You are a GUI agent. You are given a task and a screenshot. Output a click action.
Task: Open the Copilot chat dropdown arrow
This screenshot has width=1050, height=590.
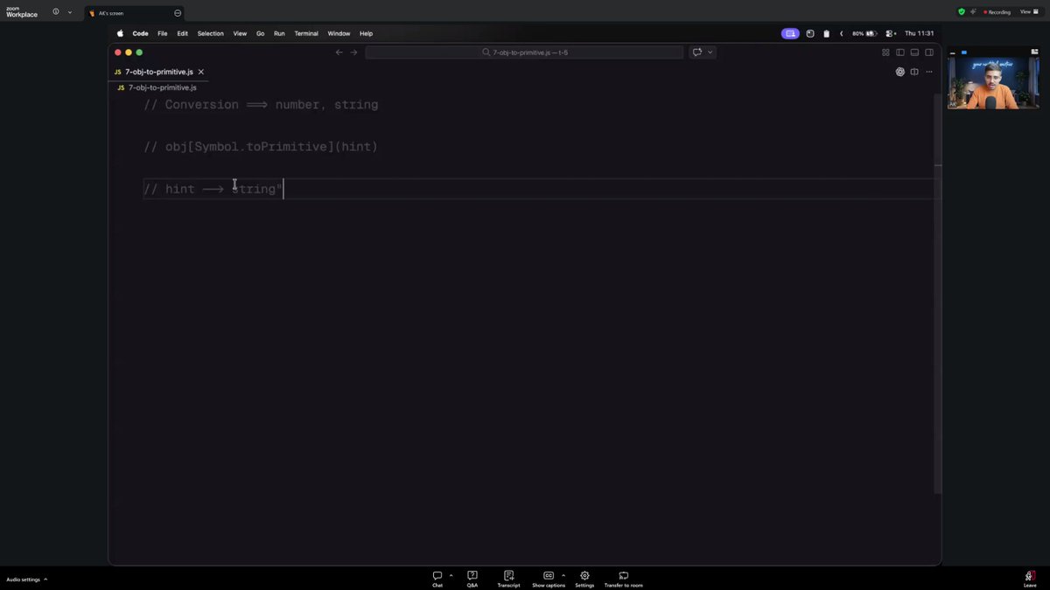click(710, 52)
